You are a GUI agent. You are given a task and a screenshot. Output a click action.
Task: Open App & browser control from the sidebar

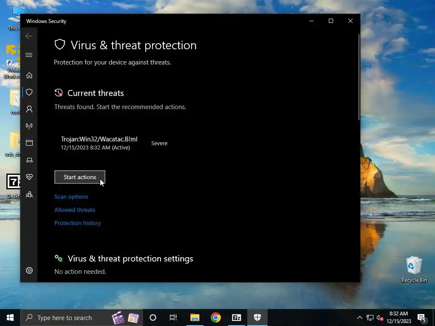tap(29, 143)
